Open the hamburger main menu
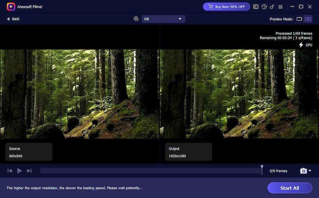 coord(280,7)
